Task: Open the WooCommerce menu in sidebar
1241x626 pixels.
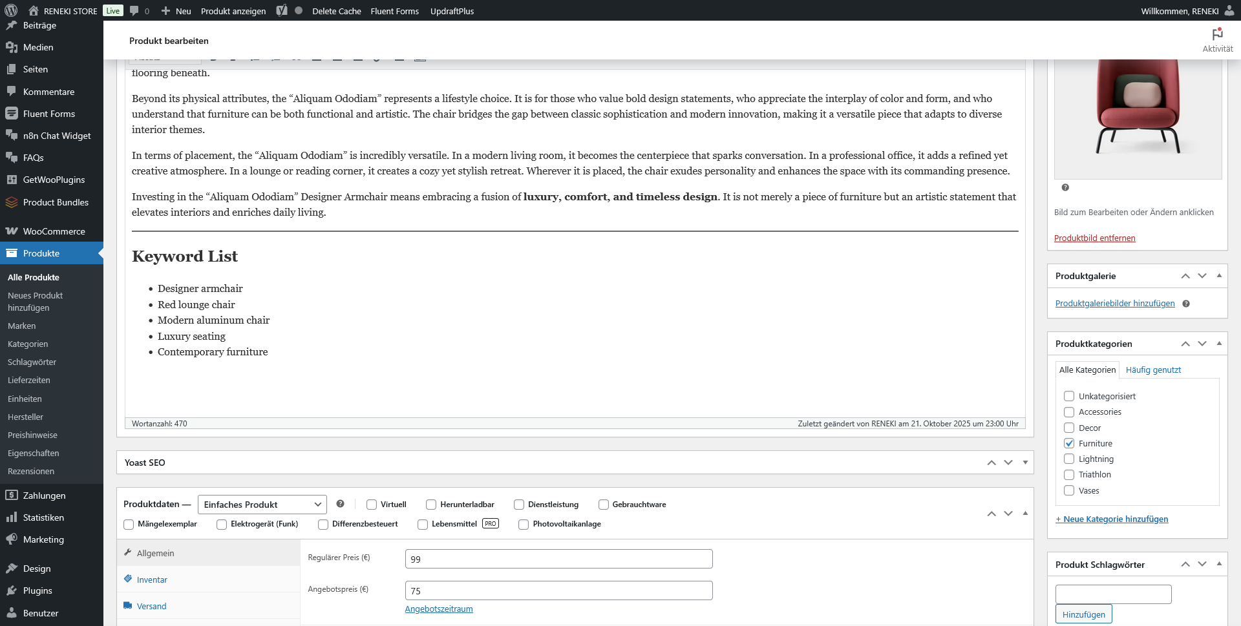Action: point(54,231)
